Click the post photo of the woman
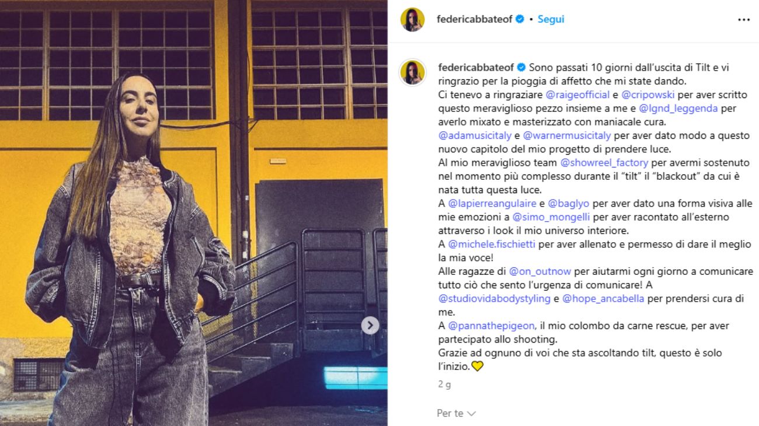This screenshot has height=426, width=759. [x=193, y=213]
